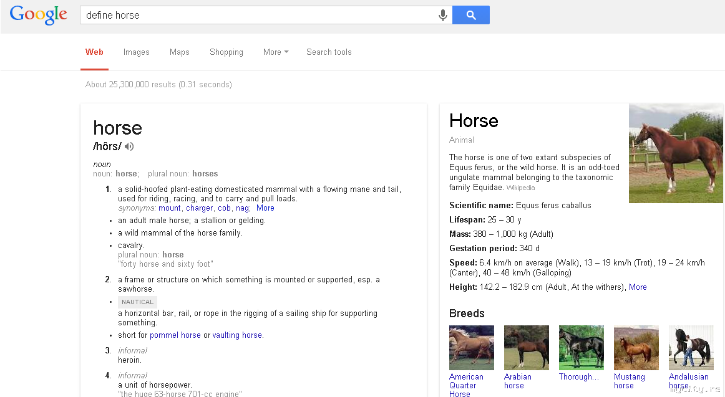Click the Wikipedia source link
This screenshot has width=725, height=397.
[520, 188]
